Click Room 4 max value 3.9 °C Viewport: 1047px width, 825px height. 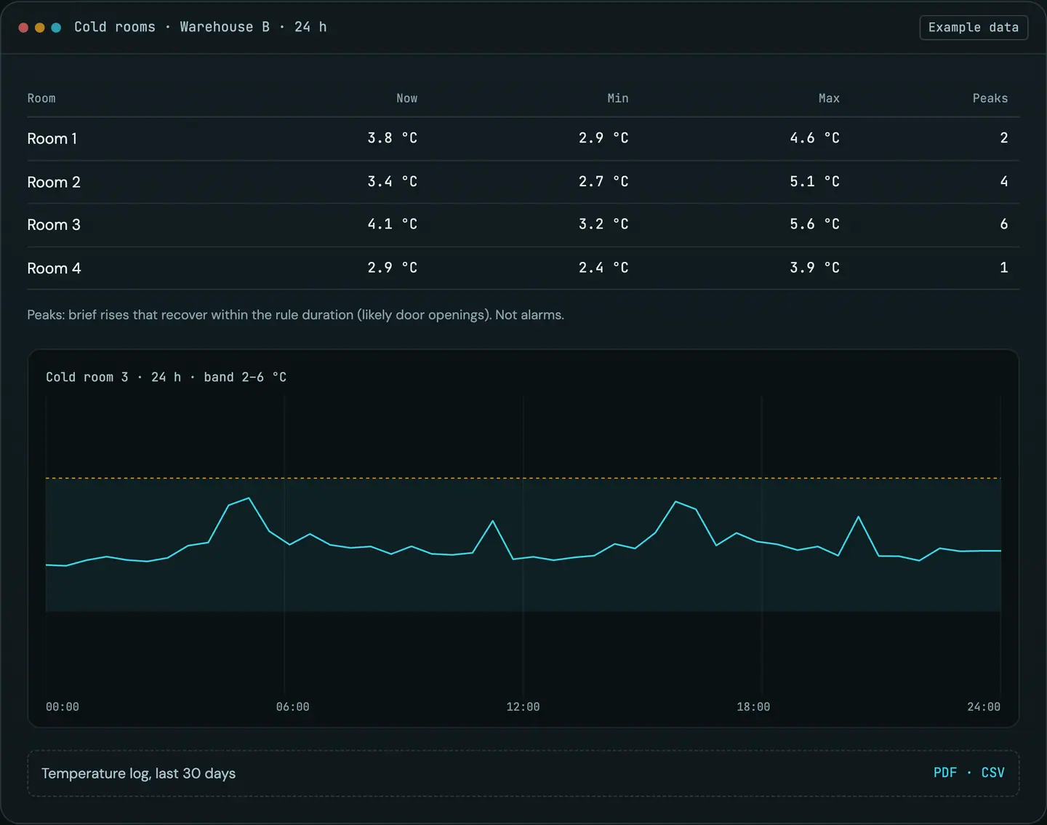tap(815, 268)
